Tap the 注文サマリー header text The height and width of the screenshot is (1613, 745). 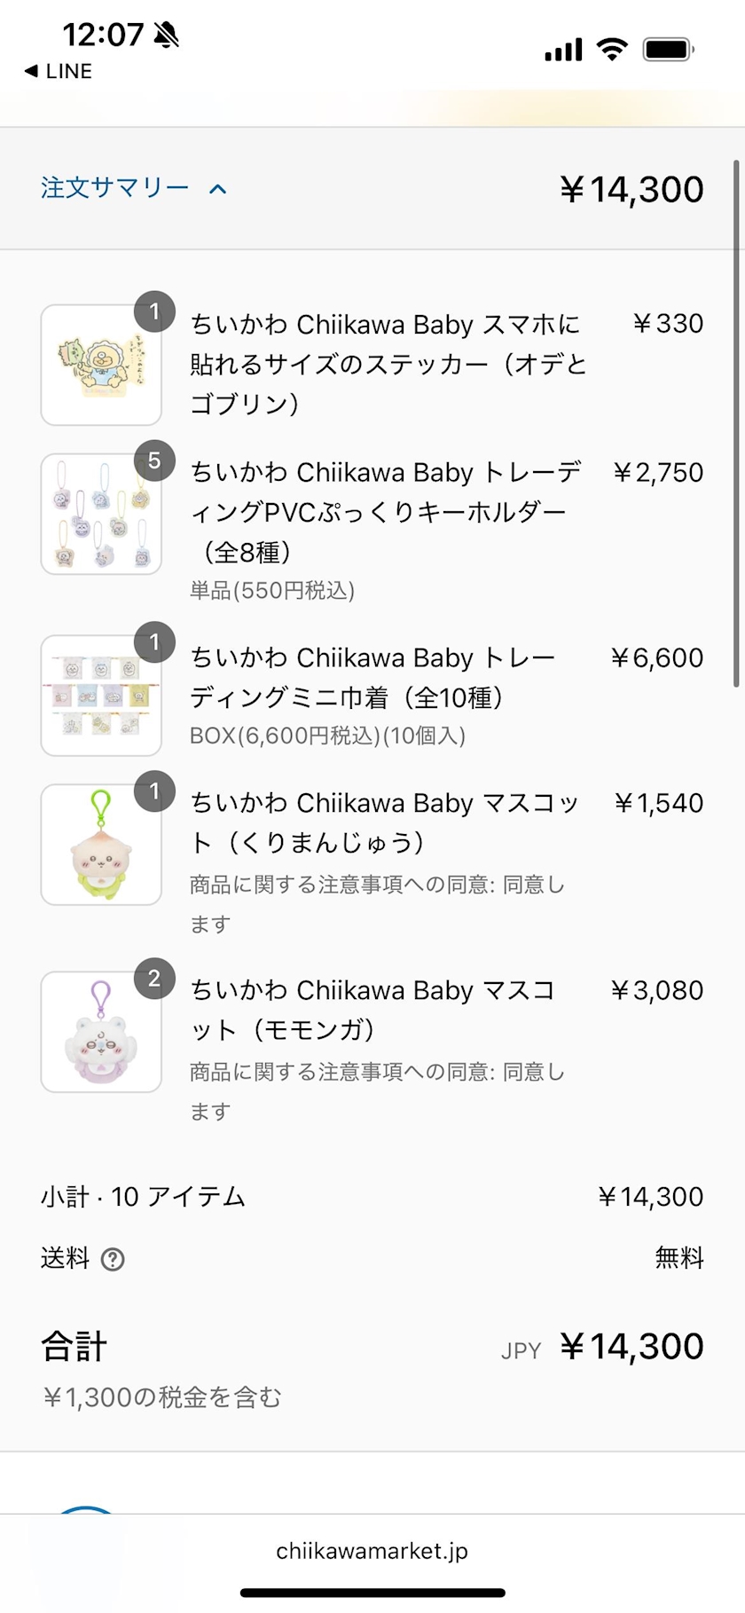click(114, 188)
